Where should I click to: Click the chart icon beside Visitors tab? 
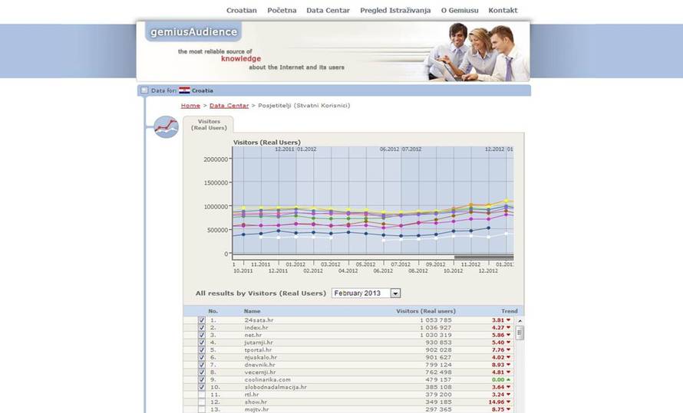click(166, 126)
